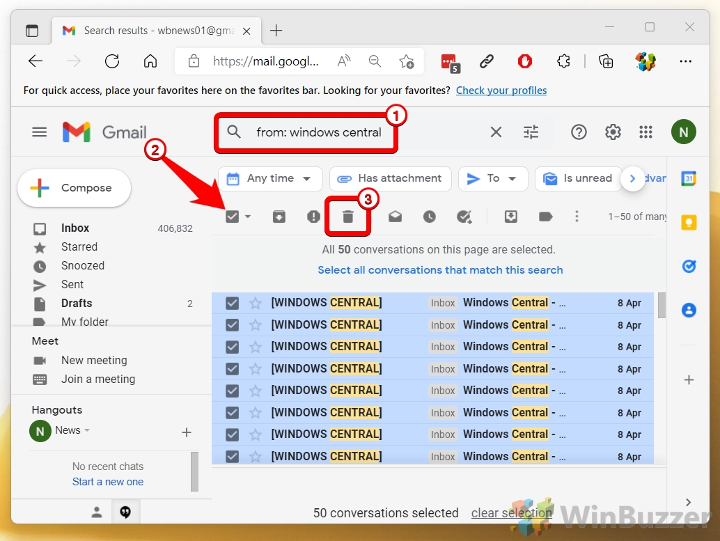
Task: Add this page to favorites
Action: (x=407, y=61)
